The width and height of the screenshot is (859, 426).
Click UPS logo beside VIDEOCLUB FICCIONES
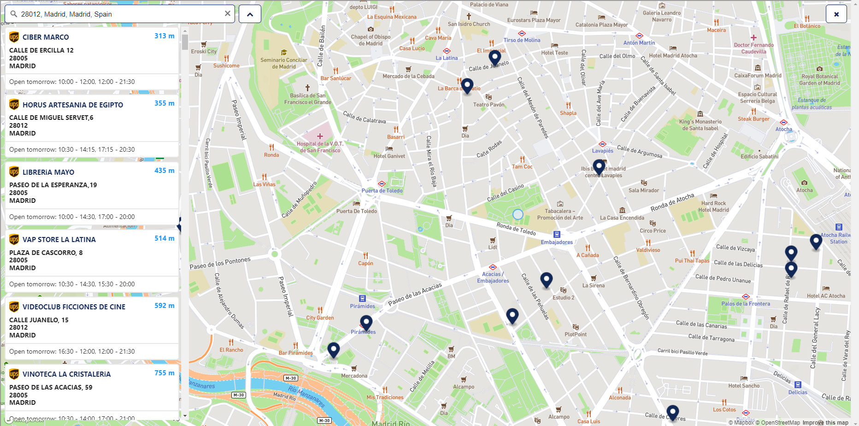(x=14, y=307)
